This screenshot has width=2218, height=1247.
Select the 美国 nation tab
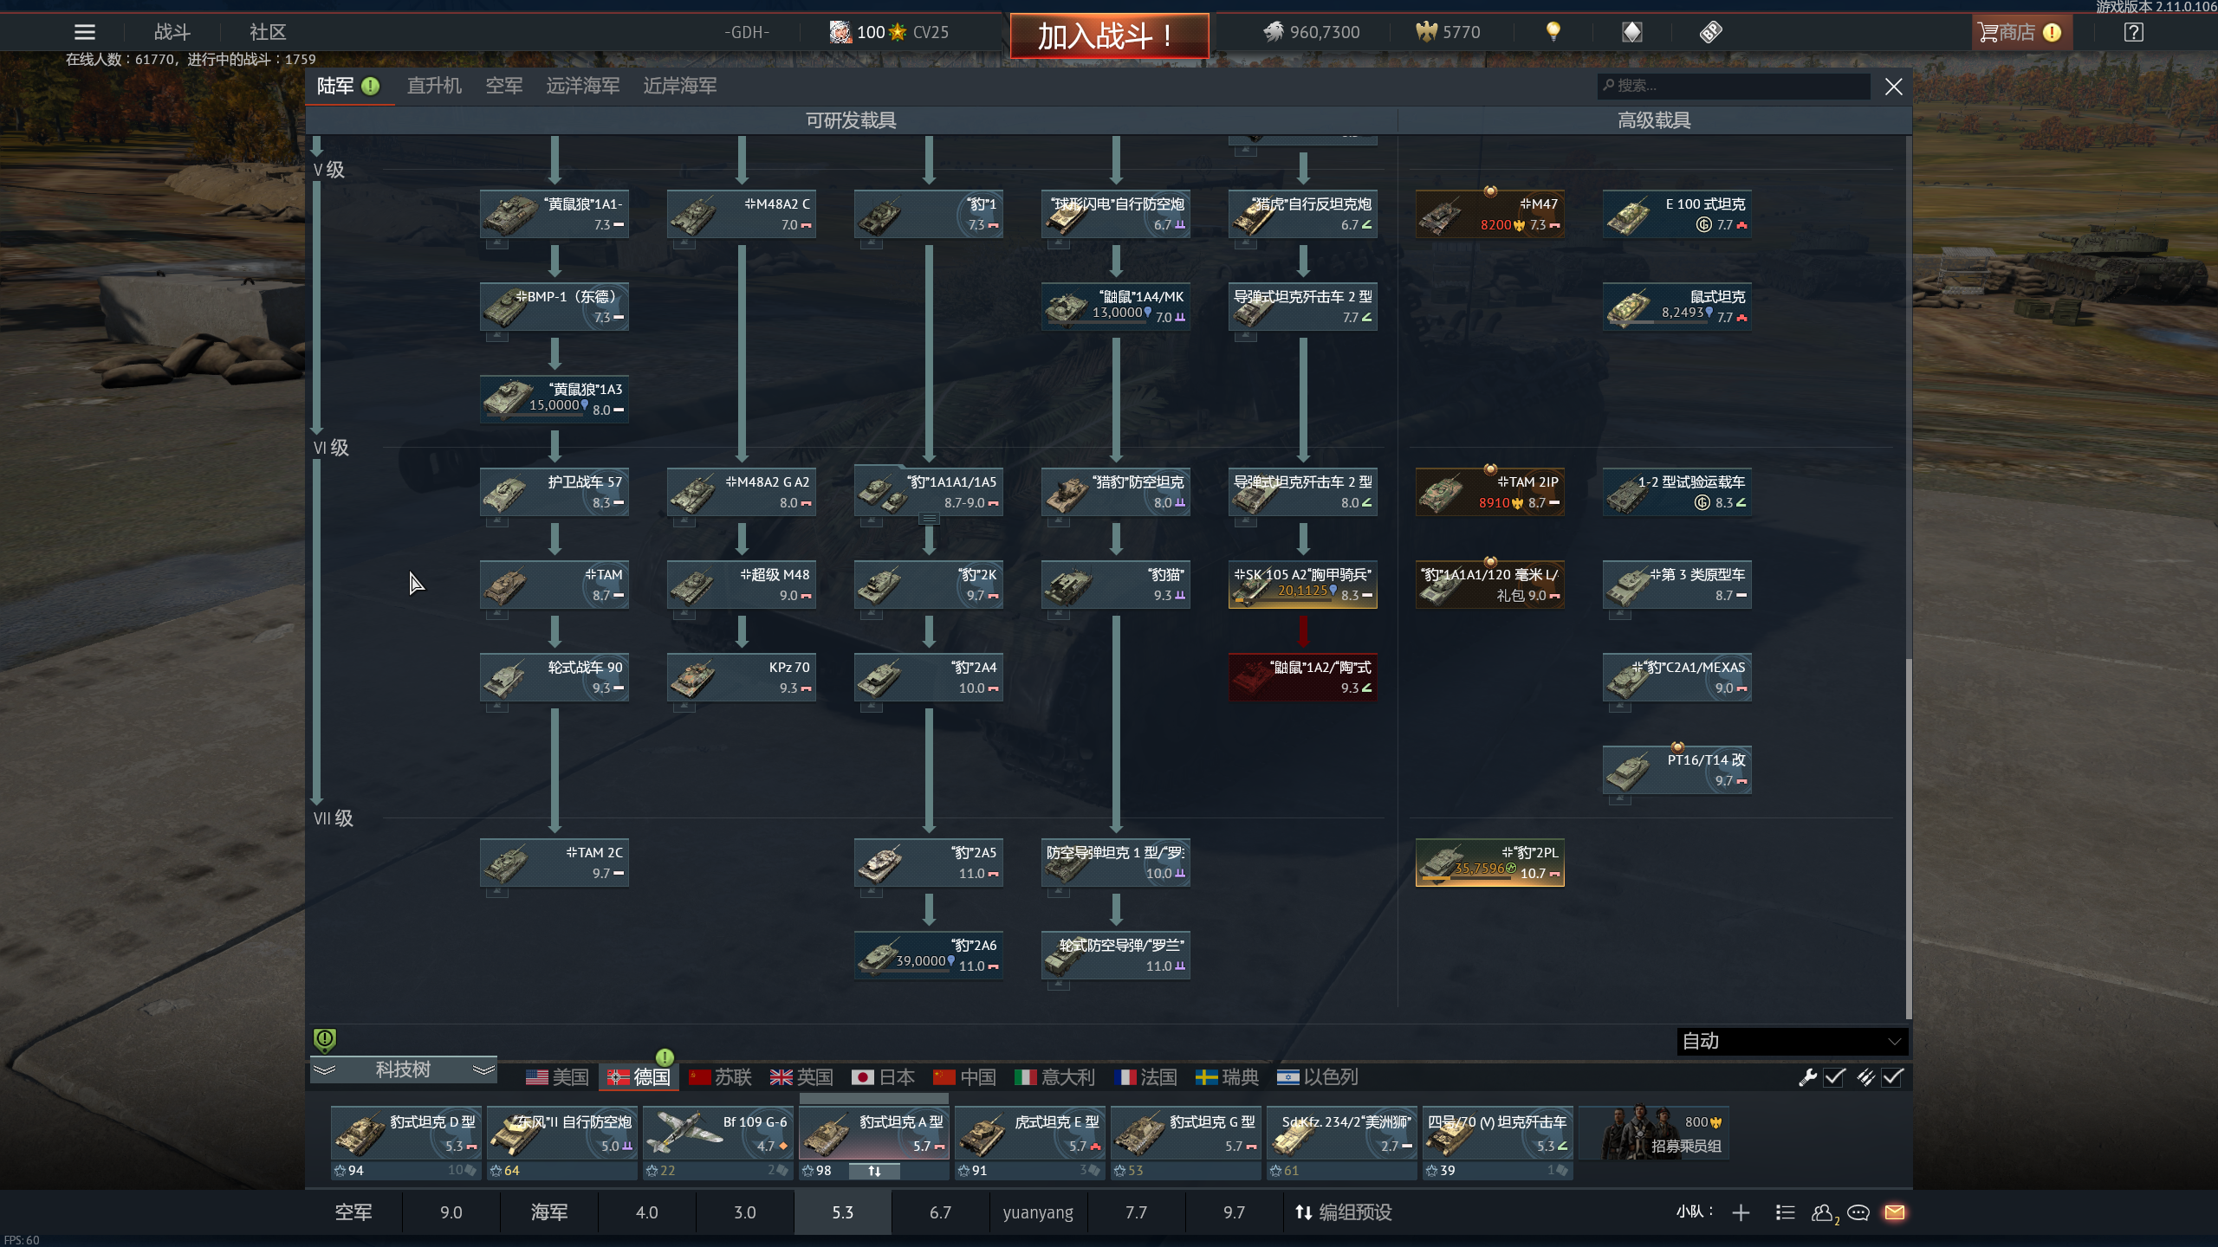point(557,1077)
